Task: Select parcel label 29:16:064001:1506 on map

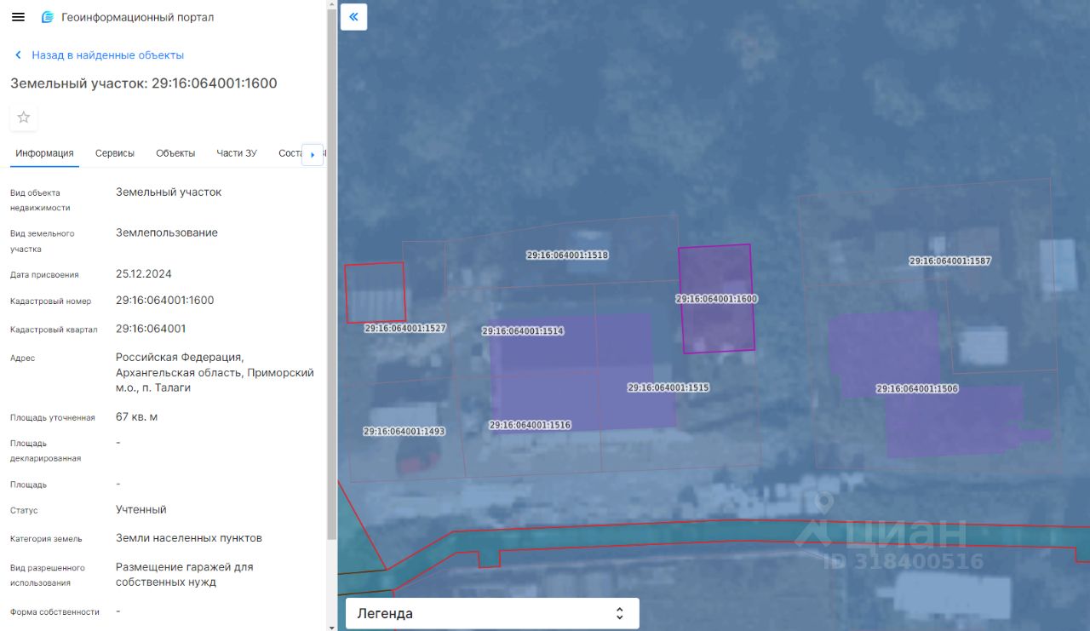Action: [x=917, y=389]
